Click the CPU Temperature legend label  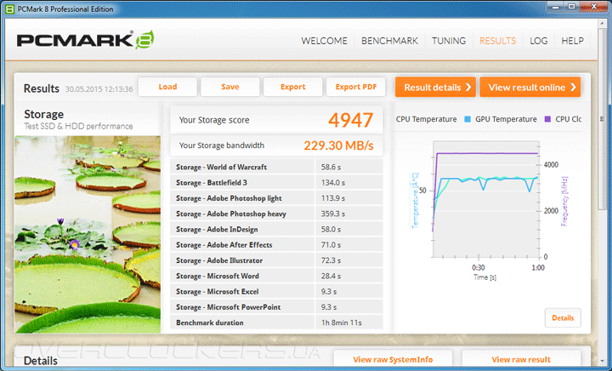click(x=426, y=119)
